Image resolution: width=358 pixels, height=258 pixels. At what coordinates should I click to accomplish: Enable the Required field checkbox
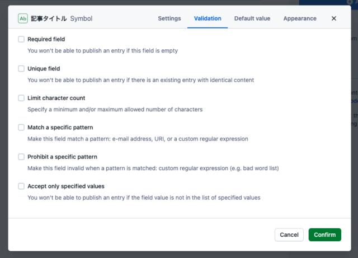tap(21, 40)
